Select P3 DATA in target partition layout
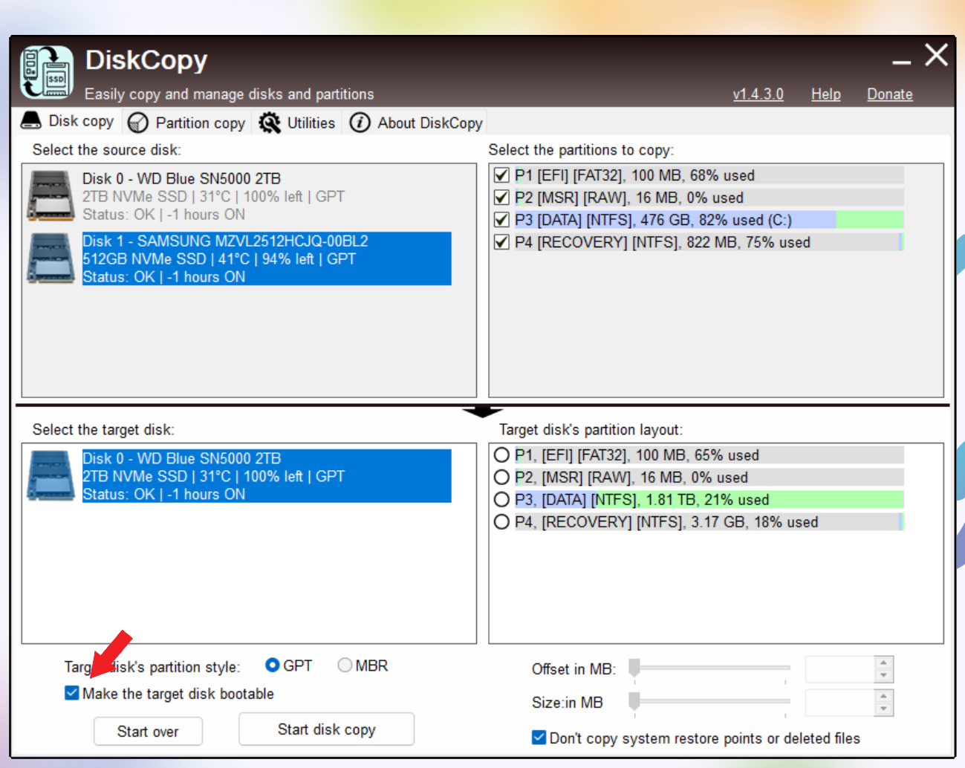This screenshot has width=965, height=768. point(501,499)
